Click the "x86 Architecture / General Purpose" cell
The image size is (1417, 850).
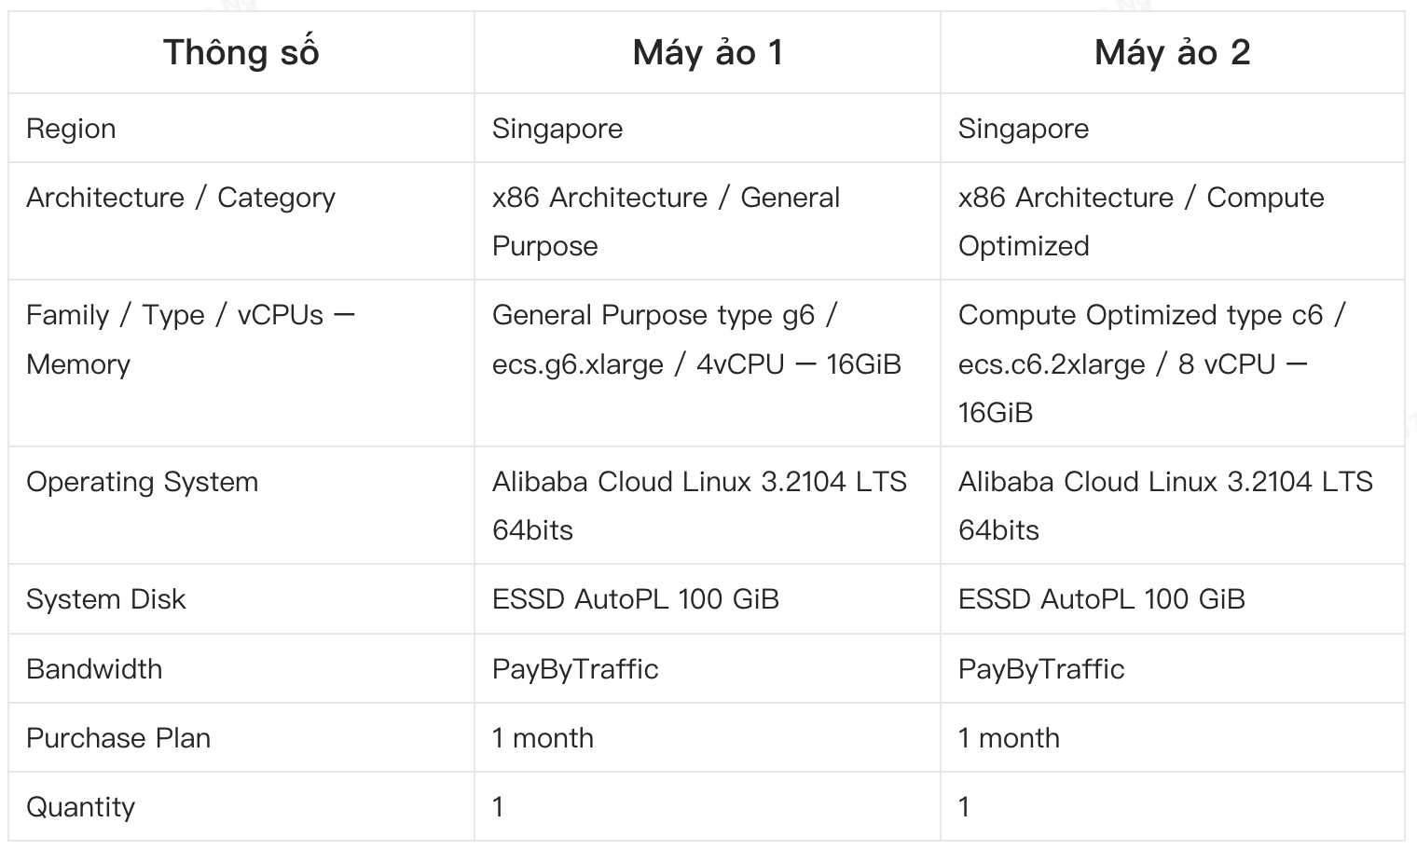click(x=666, y=222)
